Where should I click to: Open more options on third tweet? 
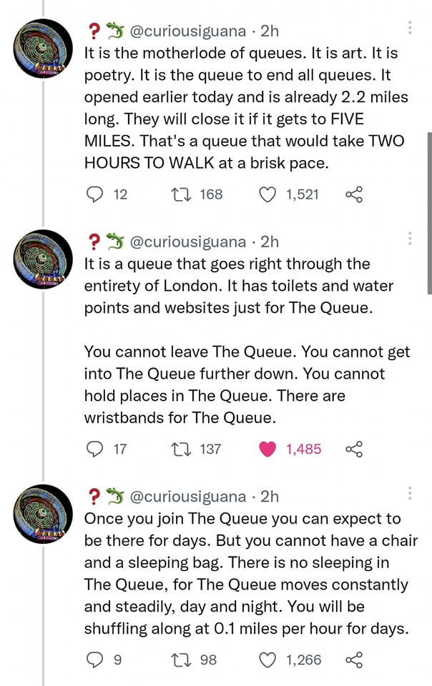point(410,494)
